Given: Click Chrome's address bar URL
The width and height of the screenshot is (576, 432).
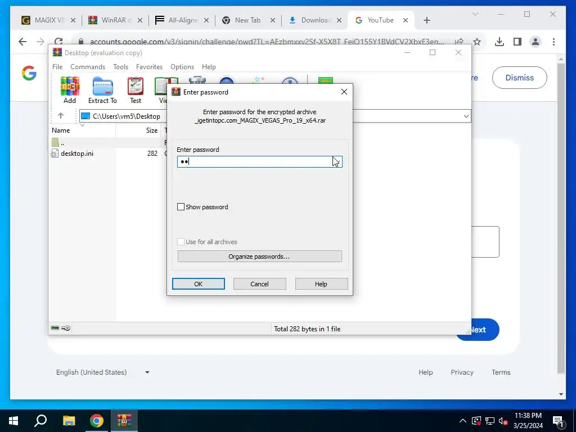Looking at the screenshot, I should (x=267, y=42).
